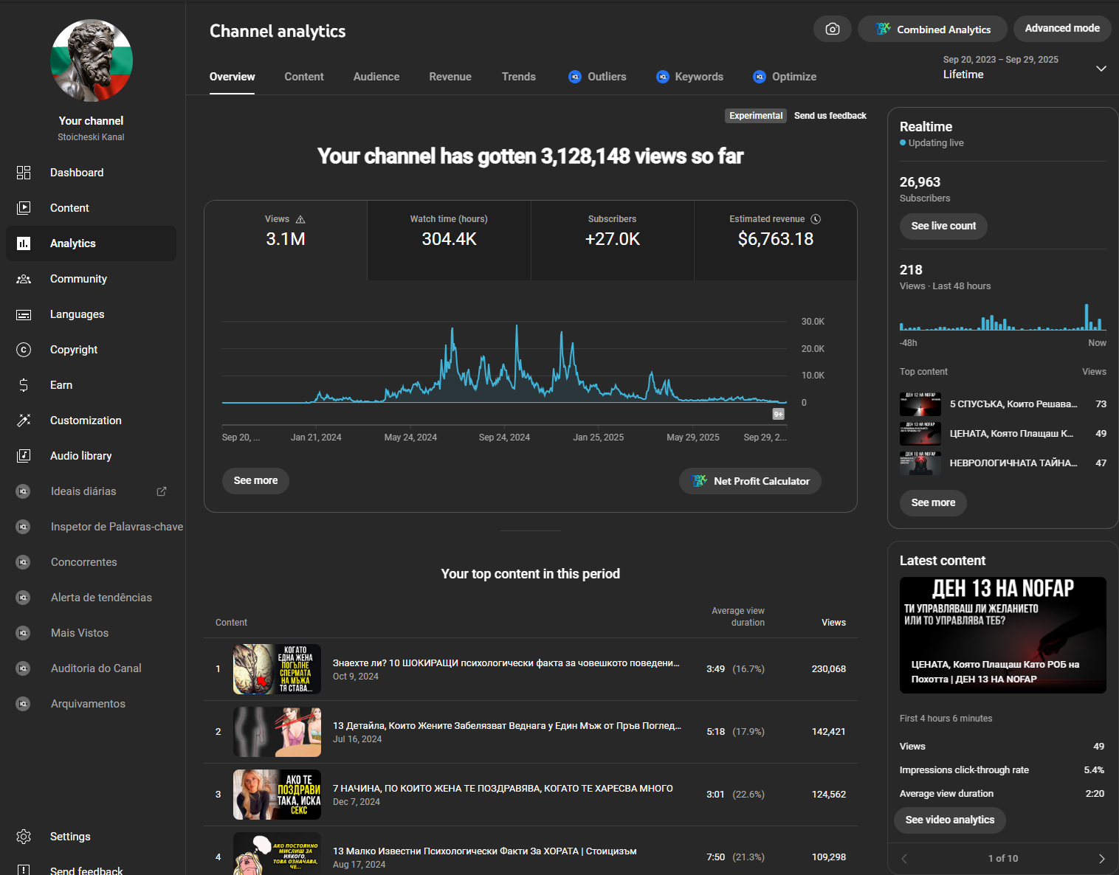Click the Dashboard grid icon
Screen dimensions: 1119x875
coord(24,173)
